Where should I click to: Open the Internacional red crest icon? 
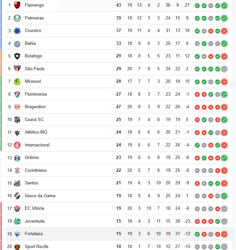(17, 145)
